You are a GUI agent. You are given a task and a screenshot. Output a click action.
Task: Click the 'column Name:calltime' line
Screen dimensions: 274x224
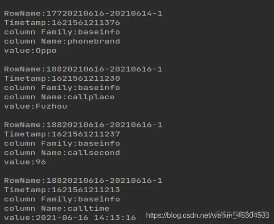pos(57,209)
